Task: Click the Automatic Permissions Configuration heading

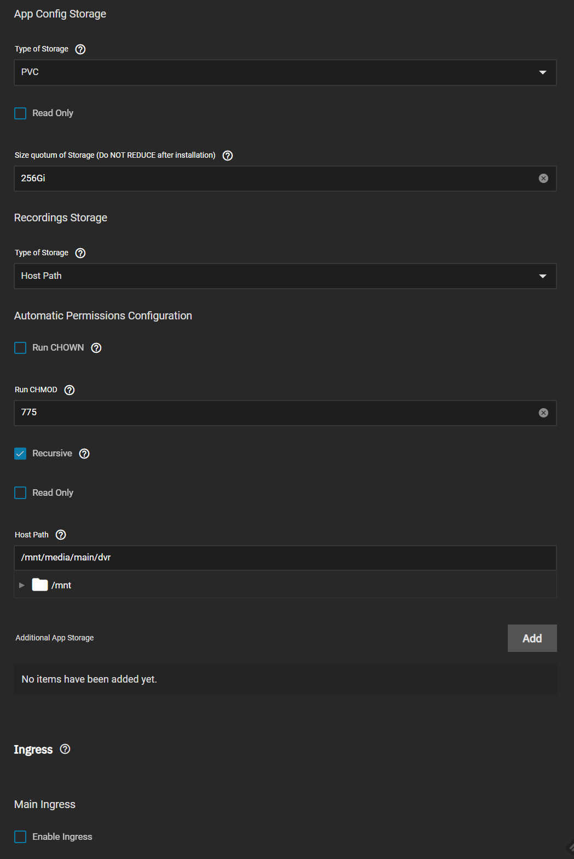Action: click(x=103, y=316)
